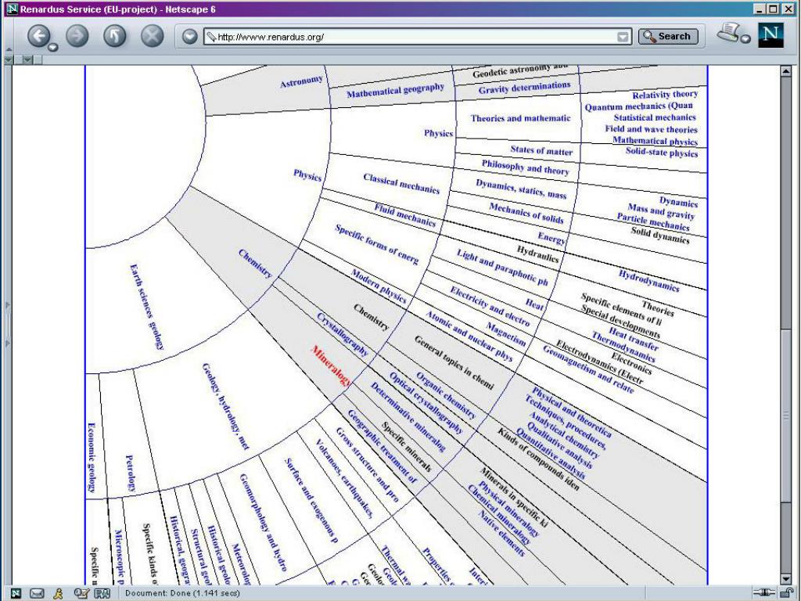Open Address Book from the status bar icon
The width and height of the screenshot is (801, 601).
click(x=102, y=593)
